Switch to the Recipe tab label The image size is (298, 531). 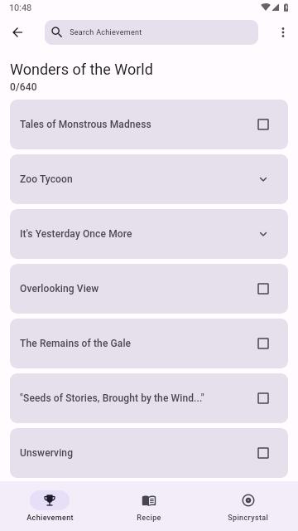[x=149, y=518]
